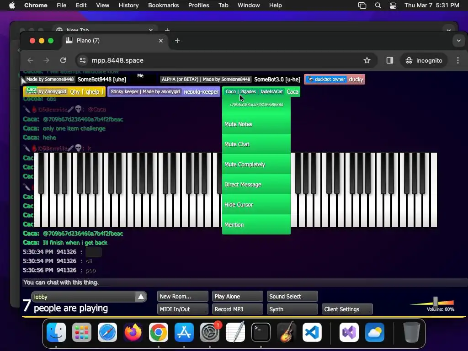Image resolution: width=468 pixels, height=351 pixels.
Task: Open the Apple menu
Action: pos(12,5)
